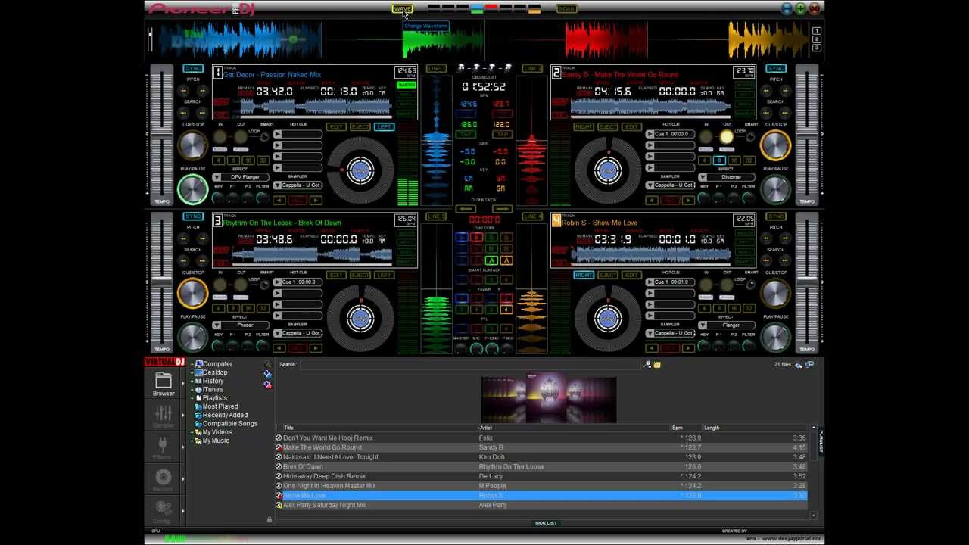969x545 pixels.
Task: Open deck 4 effect dropdown Flanger
Action: (726, 325)
